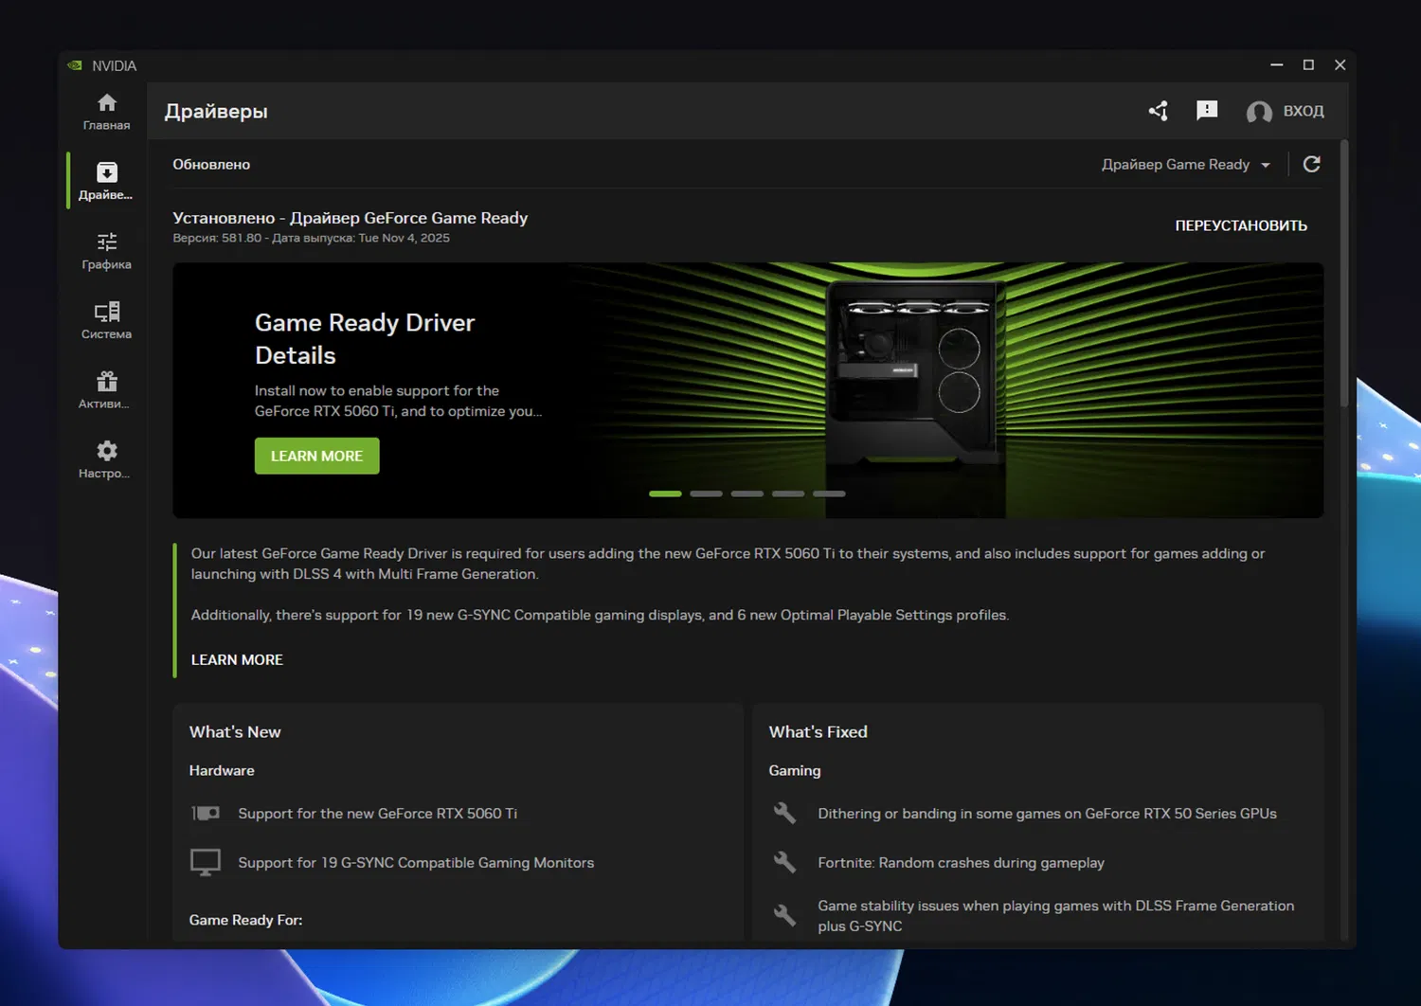
Task: Minimize the NVIDIA app window
Action: 1277,64
